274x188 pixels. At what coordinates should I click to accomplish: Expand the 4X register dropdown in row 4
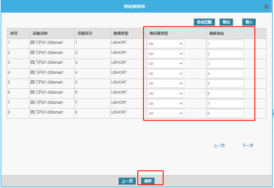(165, 73)
